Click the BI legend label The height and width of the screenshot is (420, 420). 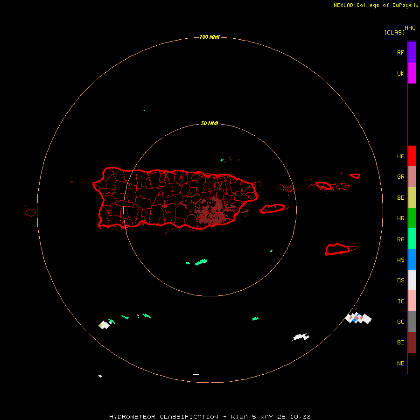coord(400,343)
